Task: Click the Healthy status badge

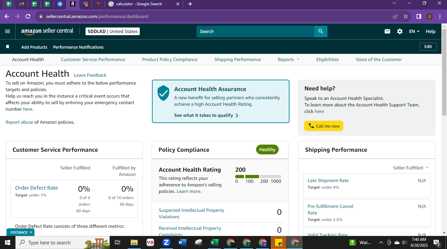Action: point(267,149)
